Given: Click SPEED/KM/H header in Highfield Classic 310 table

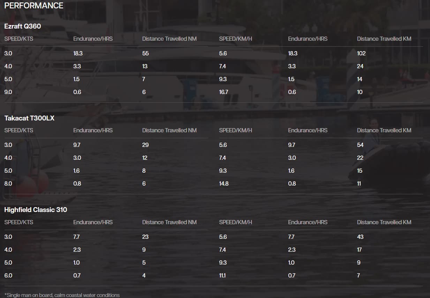Looking at the screenshot, I should (x=235, y=222).
